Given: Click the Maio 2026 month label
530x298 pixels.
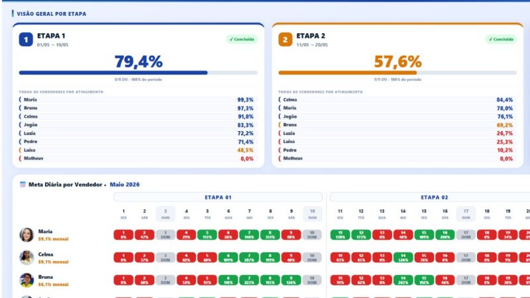Looking at the screenshot, I should pyautogui.click(x=125, y=185).
